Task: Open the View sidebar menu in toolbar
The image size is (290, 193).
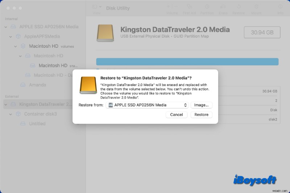Action: (97, 7)
